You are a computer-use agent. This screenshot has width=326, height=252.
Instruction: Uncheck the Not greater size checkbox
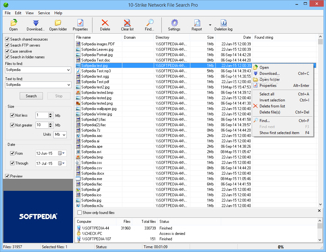point(12,125)
